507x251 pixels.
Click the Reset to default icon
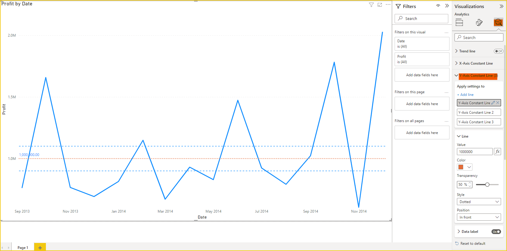(x=457, y=244)
